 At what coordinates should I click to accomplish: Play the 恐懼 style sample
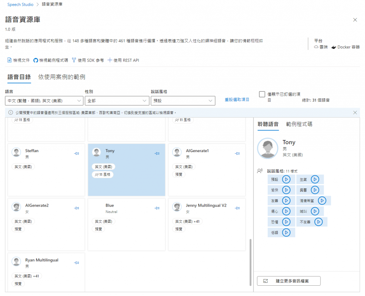pyautogui.click(x=286, y=222)
